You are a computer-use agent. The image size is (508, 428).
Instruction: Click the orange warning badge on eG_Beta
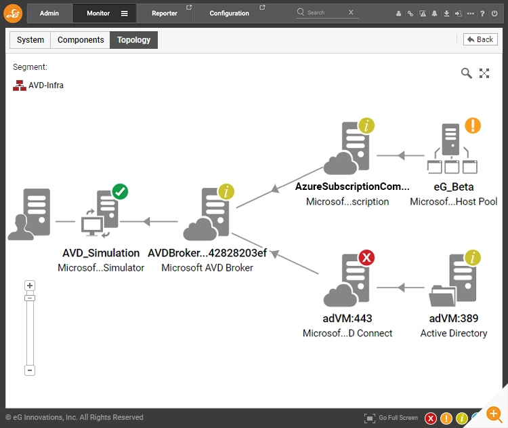pos(473,125)
